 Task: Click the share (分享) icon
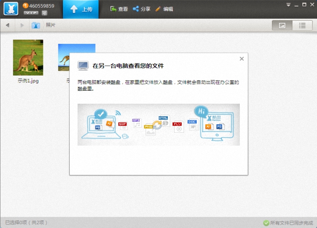coord(136,9)
